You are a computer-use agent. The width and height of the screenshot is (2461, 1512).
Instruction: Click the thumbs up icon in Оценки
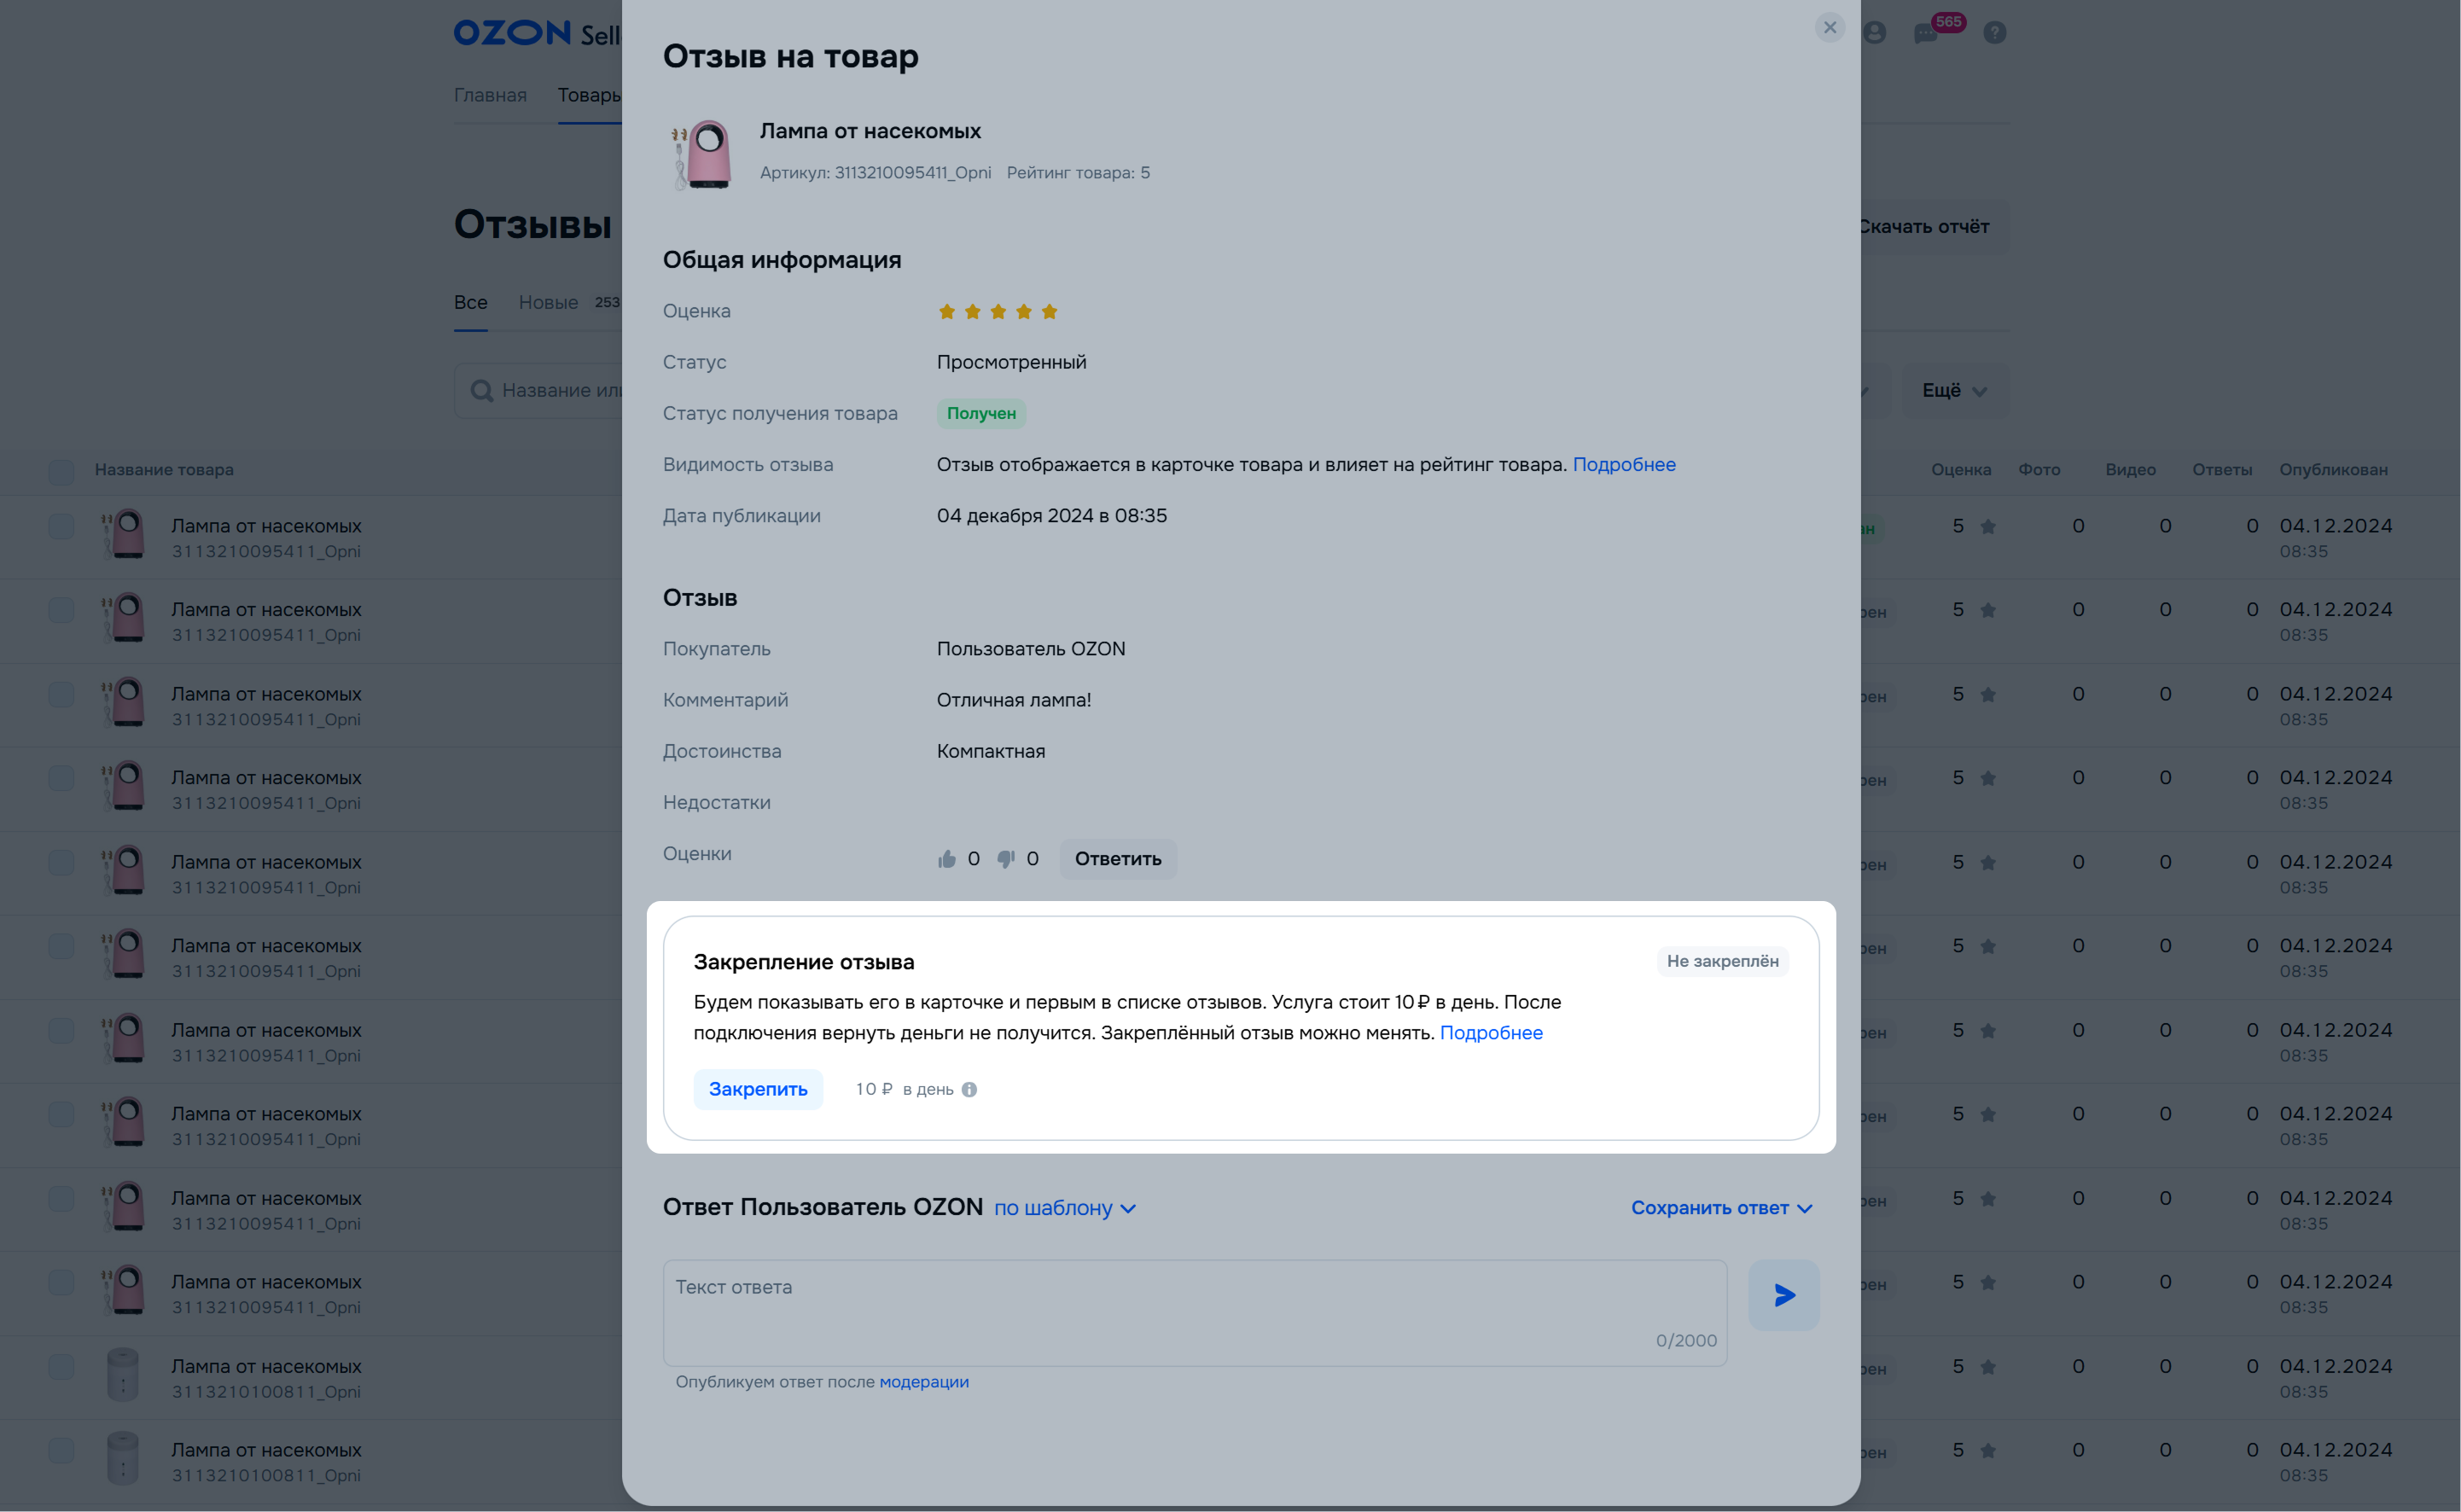click(x=946, y=859)
